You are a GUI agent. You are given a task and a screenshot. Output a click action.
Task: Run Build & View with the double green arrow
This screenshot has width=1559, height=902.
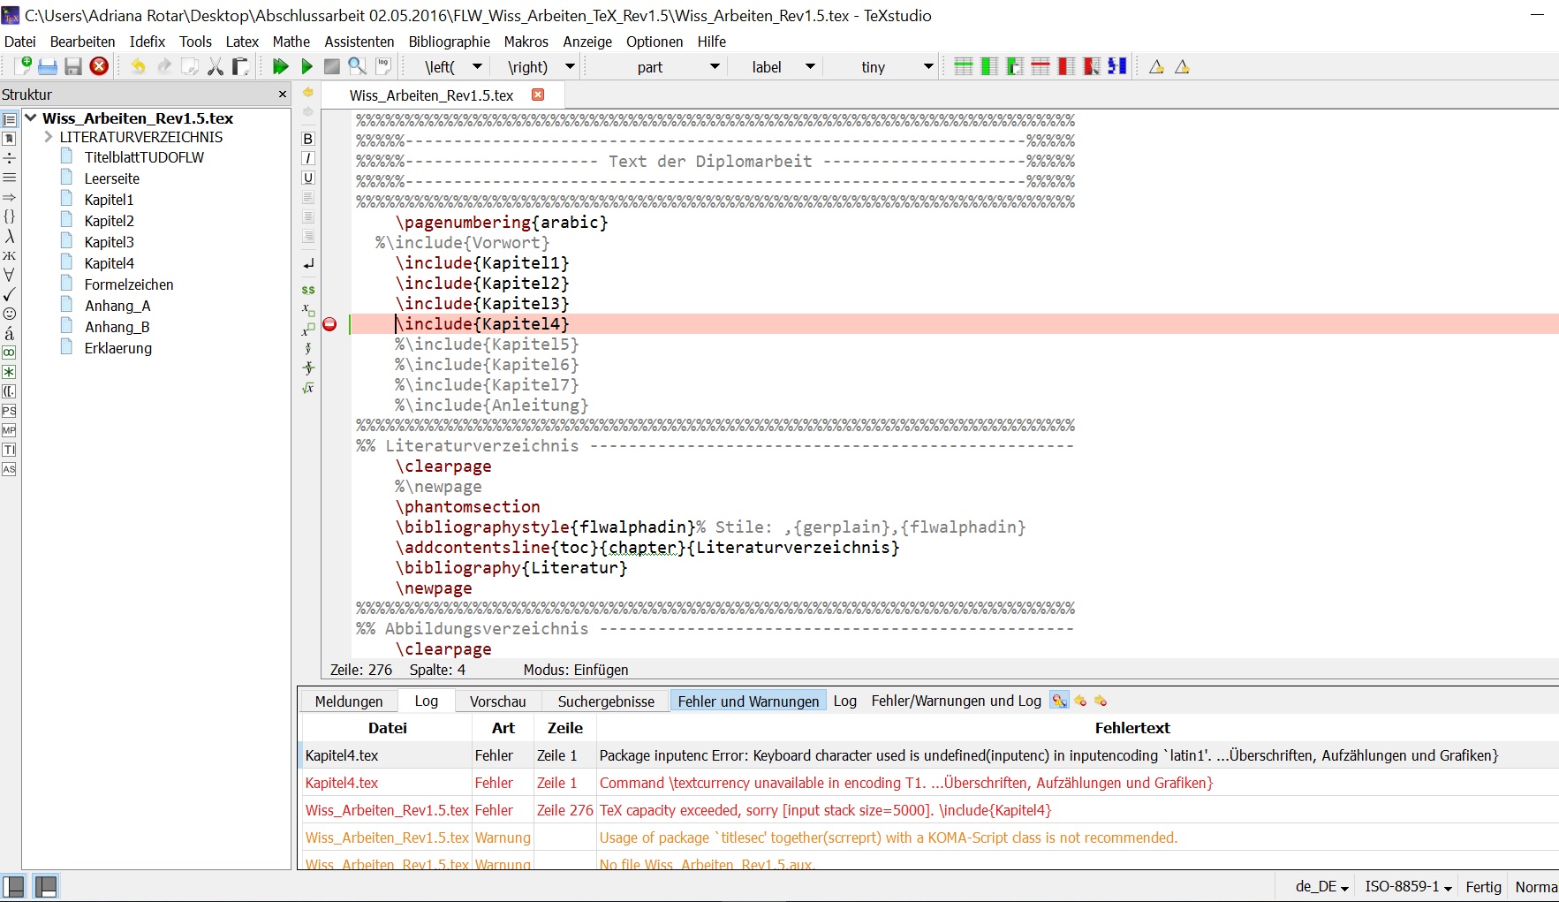[x=281, y=66]
